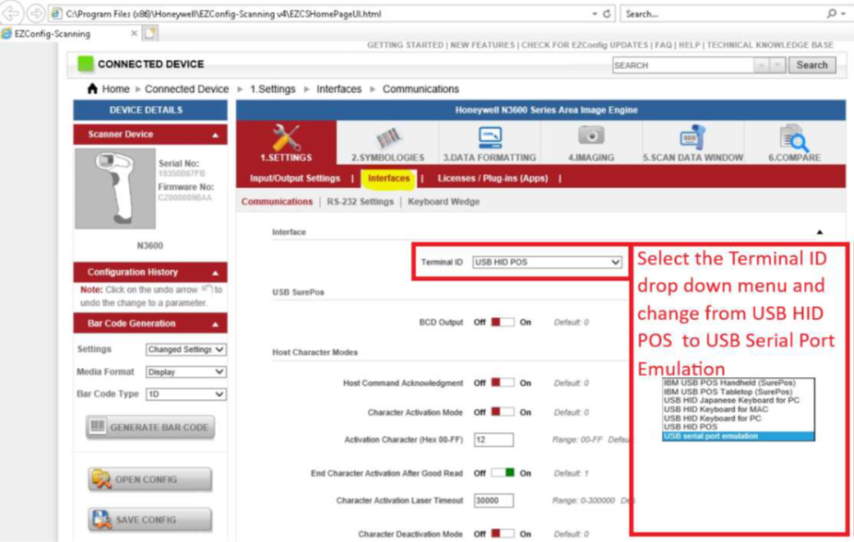Open the HELP link
The height and width of the screenshot is (542, 854).
(x=690, y=45)
